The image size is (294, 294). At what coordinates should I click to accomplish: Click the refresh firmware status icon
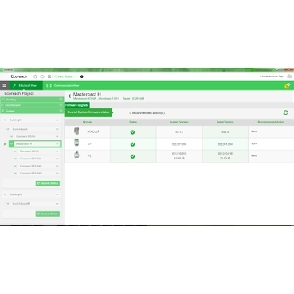285,112
